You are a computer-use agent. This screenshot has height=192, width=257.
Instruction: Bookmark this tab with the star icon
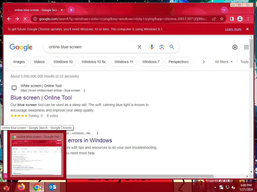coord(222,19)
